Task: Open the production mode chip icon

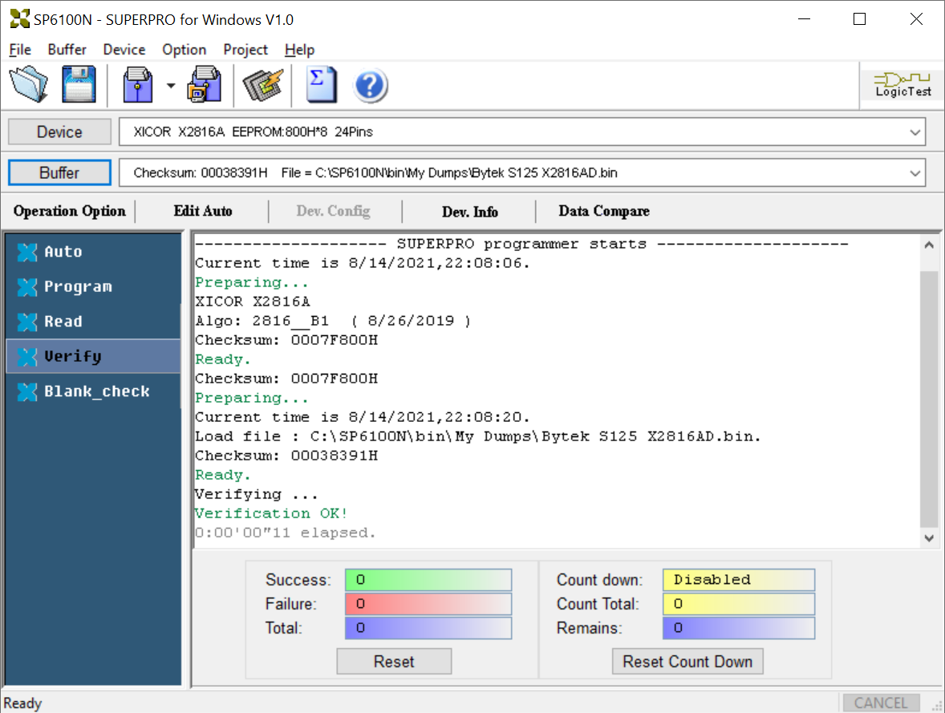Action: (x=263, y=85)
